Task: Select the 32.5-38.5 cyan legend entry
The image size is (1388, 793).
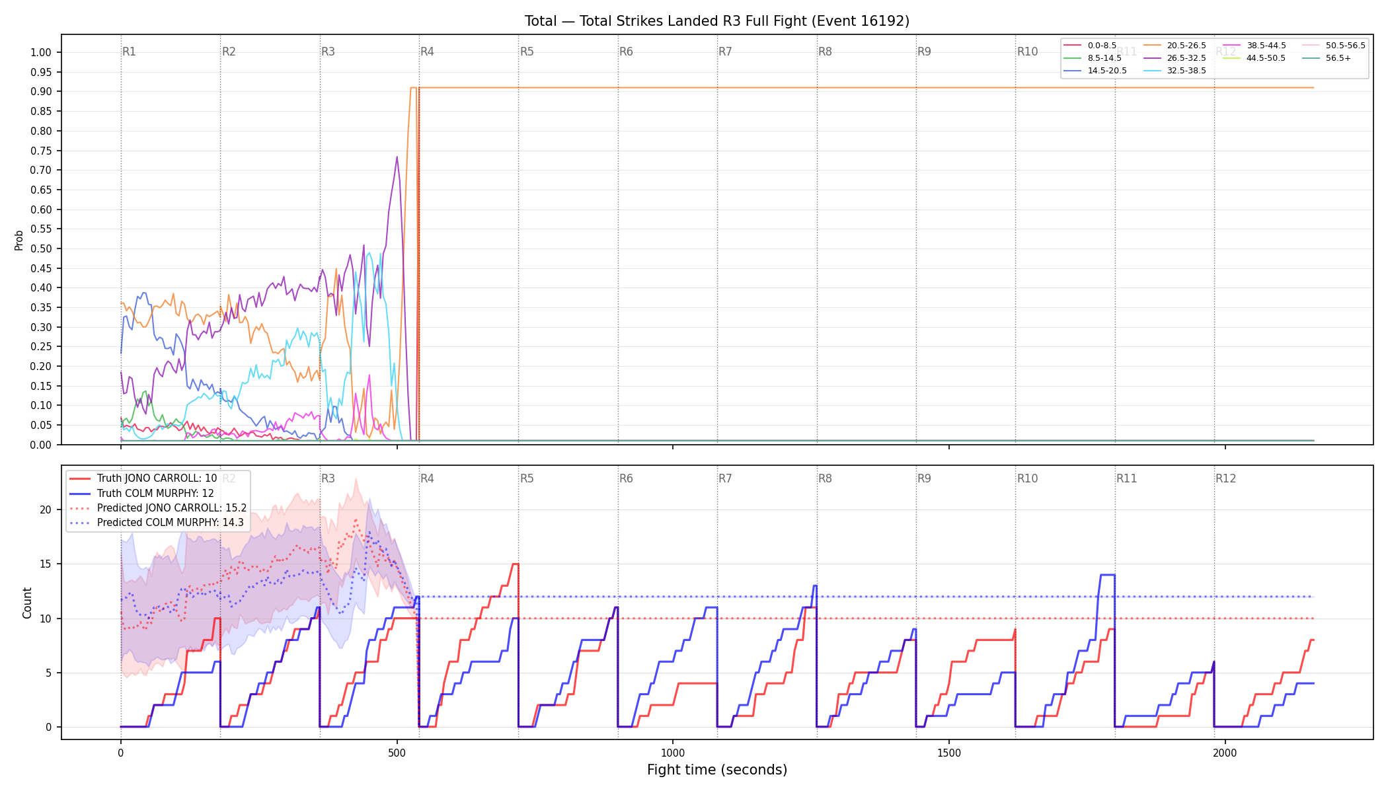Action: 1175,70
